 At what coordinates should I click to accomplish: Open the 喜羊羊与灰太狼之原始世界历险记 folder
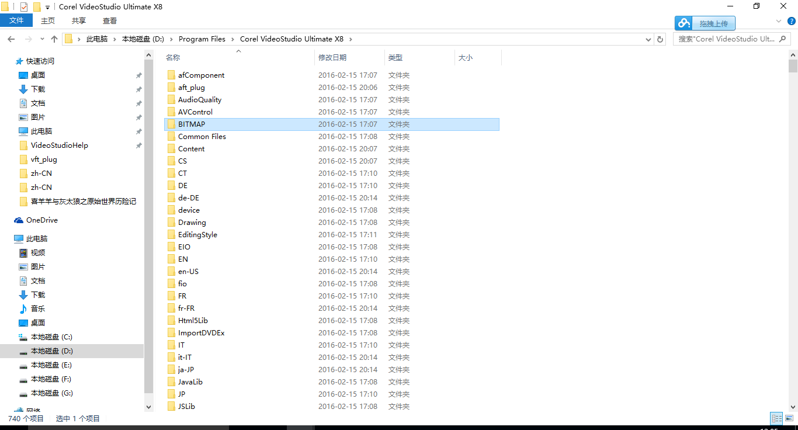point(84,201)
